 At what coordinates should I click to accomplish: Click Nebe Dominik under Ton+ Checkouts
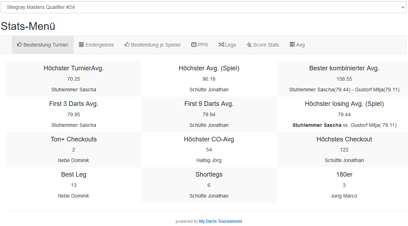tap(74, 160)
